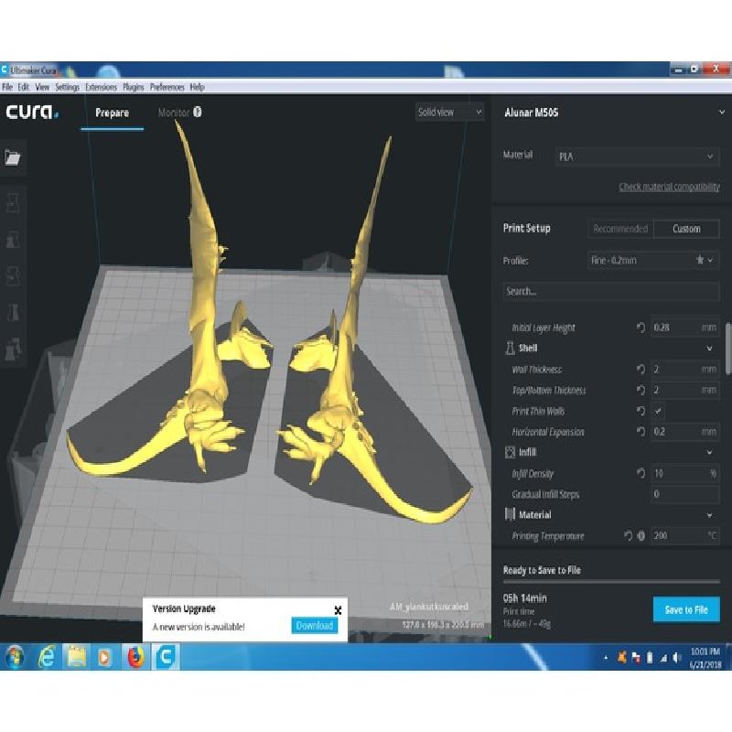
Task: Reset Wall Thickness with its revert arrow
Action: [641, 370]
